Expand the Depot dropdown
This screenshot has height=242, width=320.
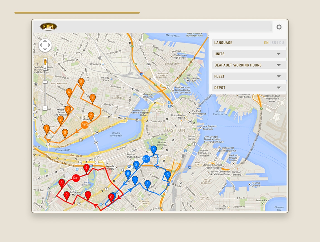[x=249, y=88]
